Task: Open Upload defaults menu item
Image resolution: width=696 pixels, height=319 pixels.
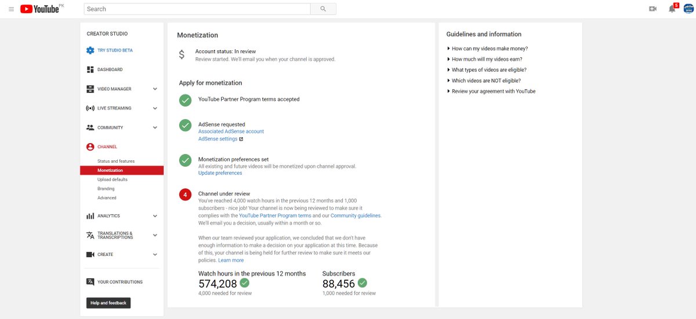Action: tap(113, 179)
